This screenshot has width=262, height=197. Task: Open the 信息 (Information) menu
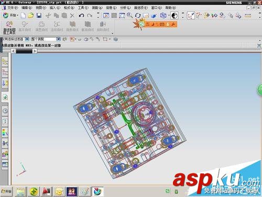tap(111, 8)
